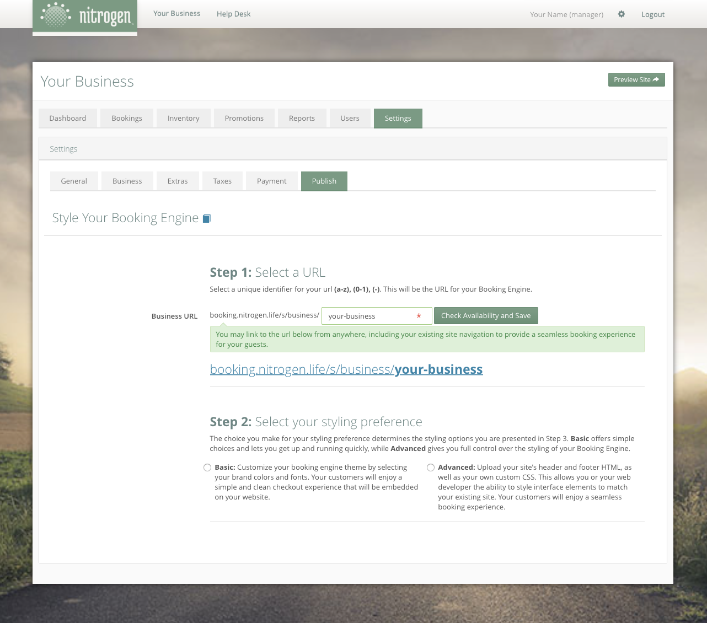The height and width of the screenshot is (623, 707).
Task: Switch to the Dashboard tab
Action: click(x=68, y=119)
